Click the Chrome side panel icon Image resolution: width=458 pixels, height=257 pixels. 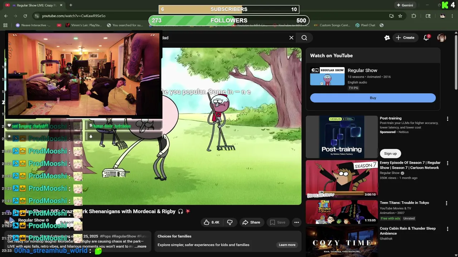point(428,16)
